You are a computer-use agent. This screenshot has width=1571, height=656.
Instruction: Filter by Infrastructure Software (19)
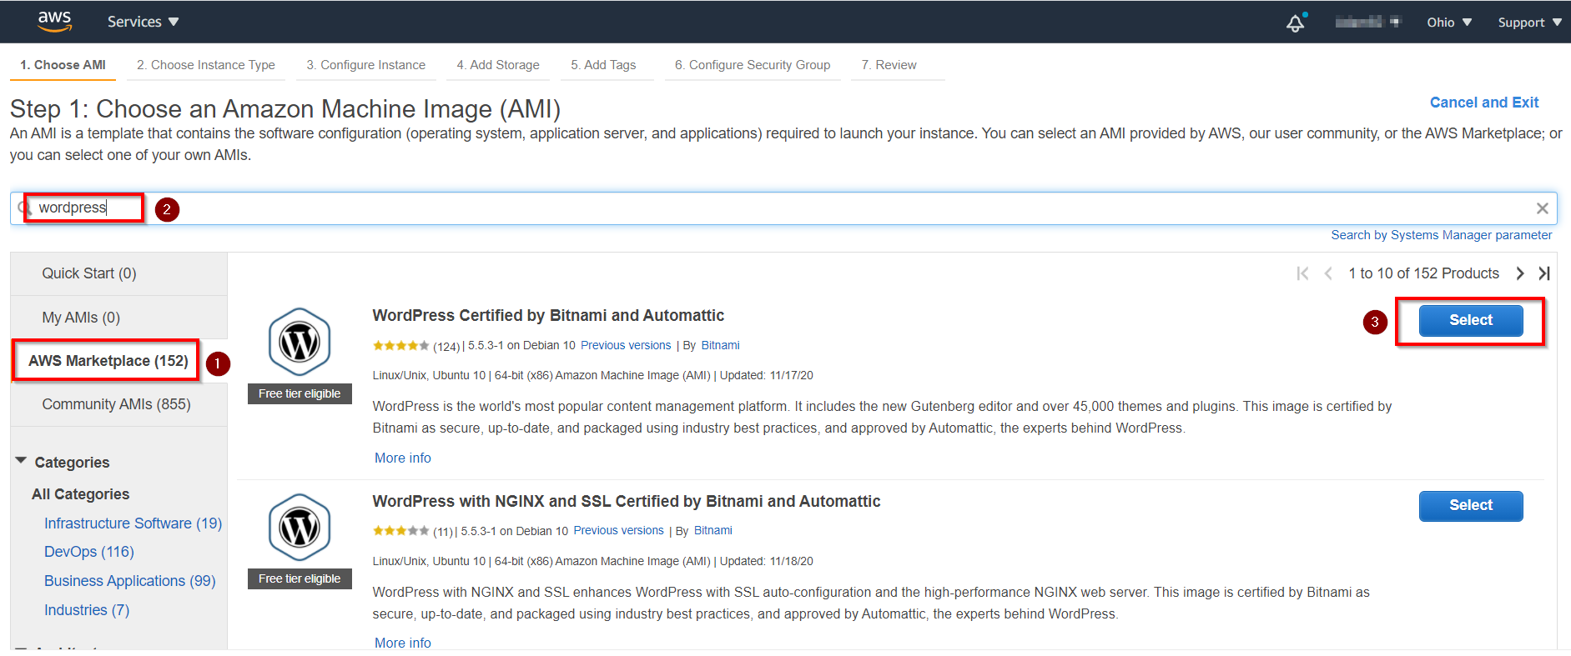[x=133, y=523]
